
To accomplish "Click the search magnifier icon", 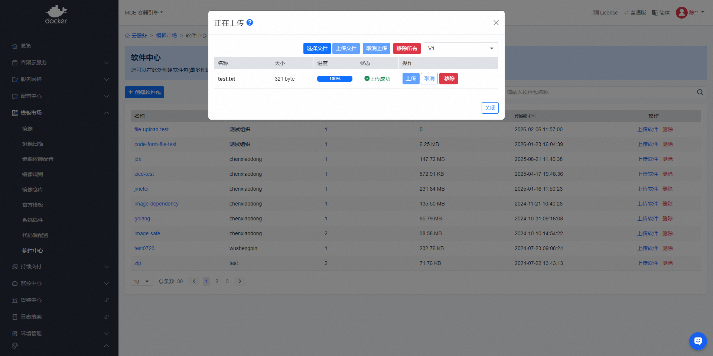I will coord(700,92).
